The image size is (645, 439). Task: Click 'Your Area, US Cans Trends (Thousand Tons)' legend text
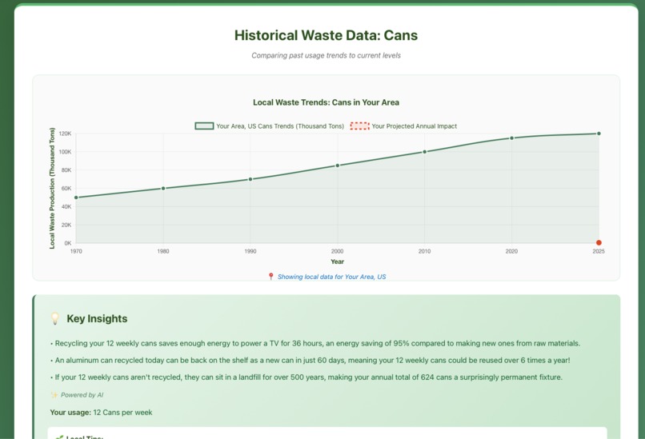tap(280, 126)
